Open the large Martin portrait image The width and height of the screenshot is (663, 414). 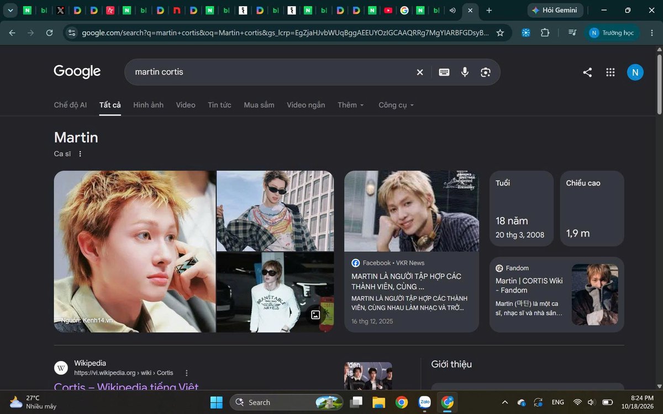(135, 251)
